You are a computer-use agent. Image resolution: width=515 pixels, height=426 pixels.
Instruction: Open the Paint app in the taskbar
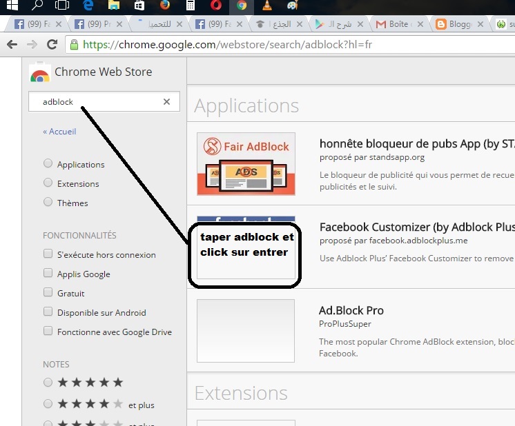coord(292,5)
